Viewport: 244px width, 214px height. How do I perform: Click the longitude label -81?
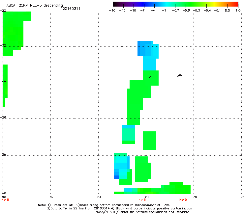(146, 197)
